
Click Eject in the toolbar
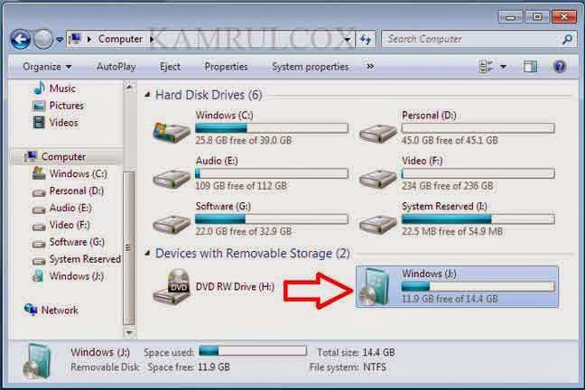(x=170, y=67)
